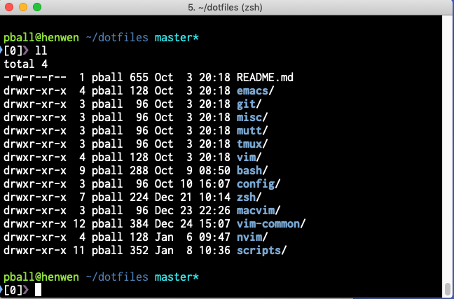Click the scripts/ directory entry

coord(261,250)
